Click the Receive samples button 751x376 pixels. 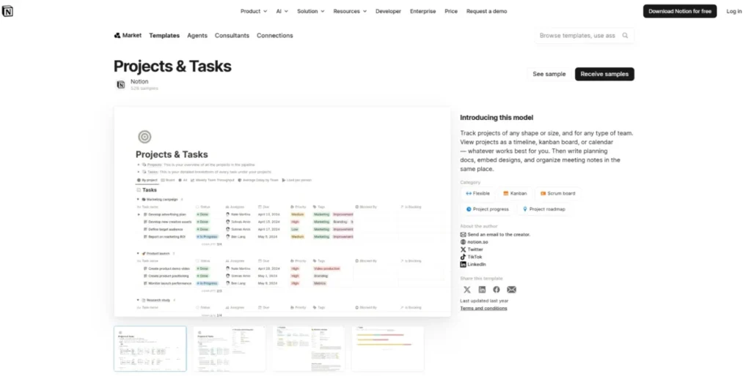tap(604, 74)
